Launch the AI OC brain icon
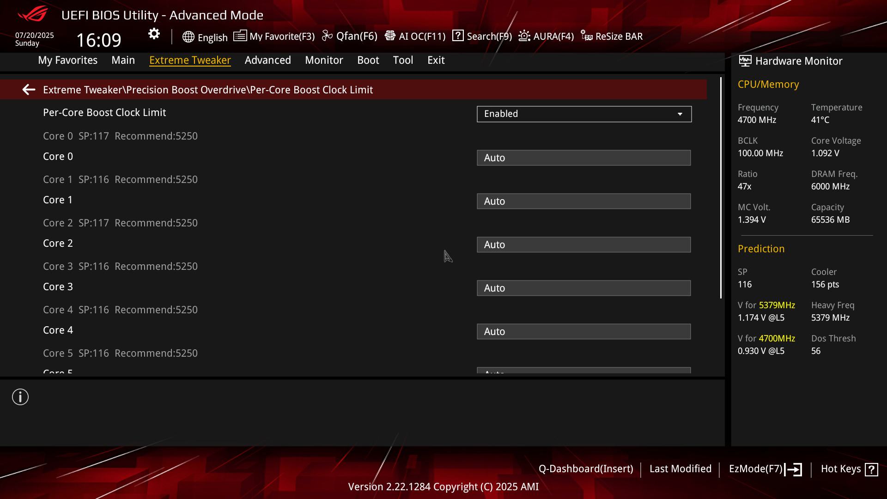The width and height of the screenshot is (887, 499). 390,36
